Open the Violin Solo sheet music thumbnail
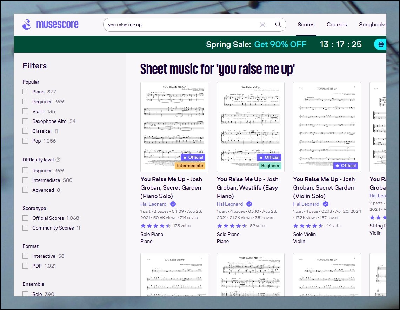Screen dimensions: 400x310 (x=327, y=127)
